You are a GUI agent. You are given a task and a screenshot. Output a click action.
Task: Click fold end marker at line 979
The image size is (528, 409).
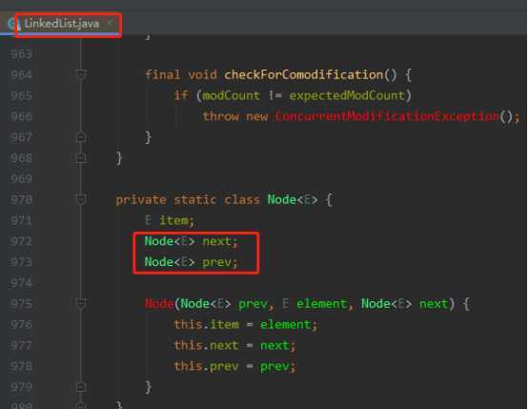[x=80, y=387]
